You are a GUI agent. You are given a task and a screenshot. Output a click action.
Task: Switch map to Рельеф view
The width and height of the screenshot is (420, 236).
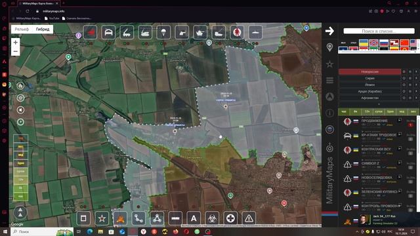pos(22,29)
